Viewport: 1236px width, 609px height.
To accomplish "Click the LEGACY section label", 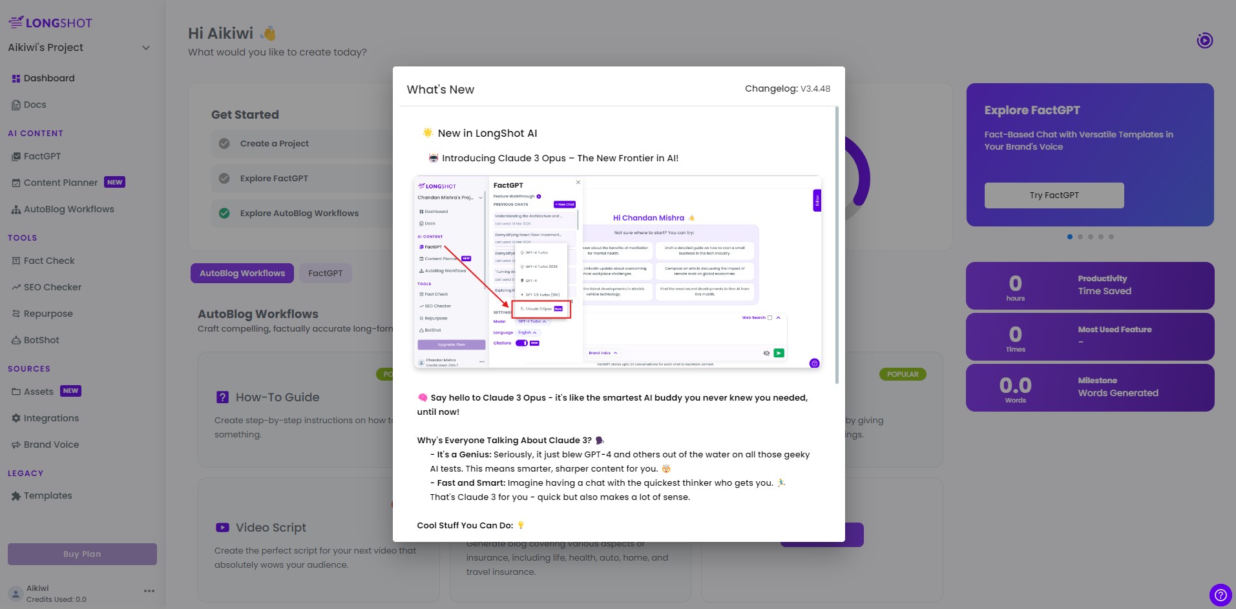I will pyautogui.click(x=26, y=474).
